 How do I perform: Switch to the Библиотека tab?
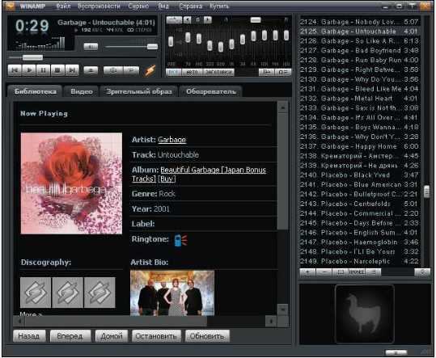pos(35,91)
